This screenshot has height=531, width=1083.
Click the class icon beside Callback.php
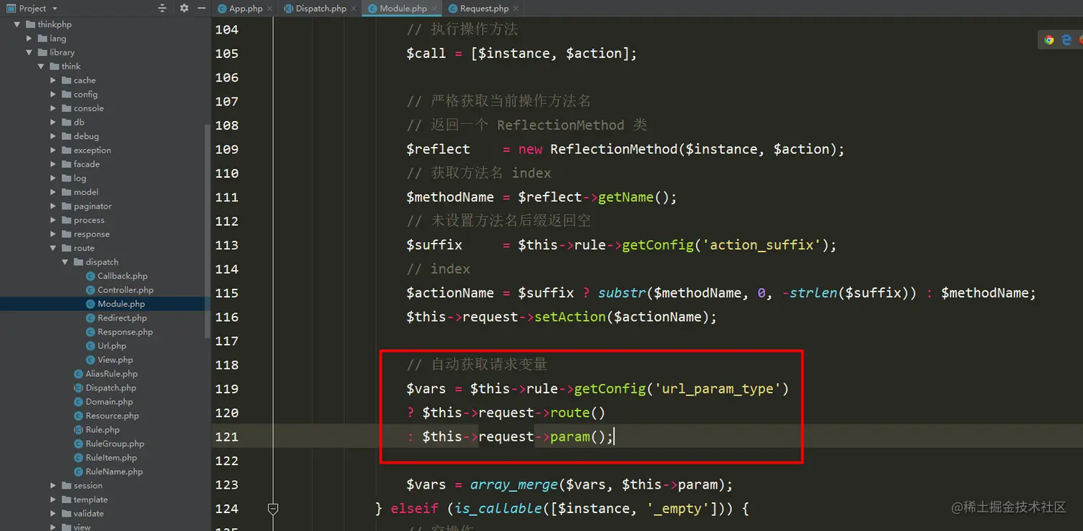[x=90, y=276]
